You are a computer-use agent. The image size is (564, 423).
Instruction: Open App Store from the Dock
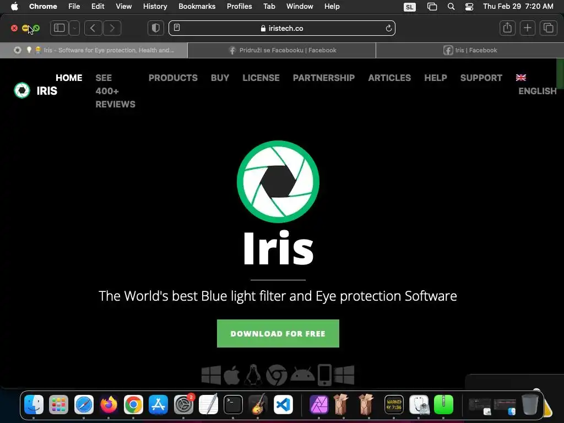158,405
